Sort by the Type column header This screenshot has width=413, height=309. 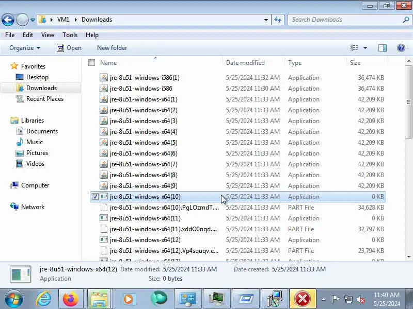(x=295, y=63)
